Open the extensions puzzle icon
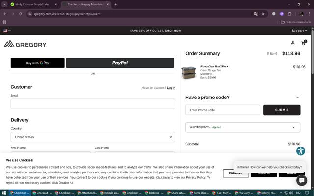The height and width of the screenshot is (196, 314). pyautogui.click(x=289, y=14)
